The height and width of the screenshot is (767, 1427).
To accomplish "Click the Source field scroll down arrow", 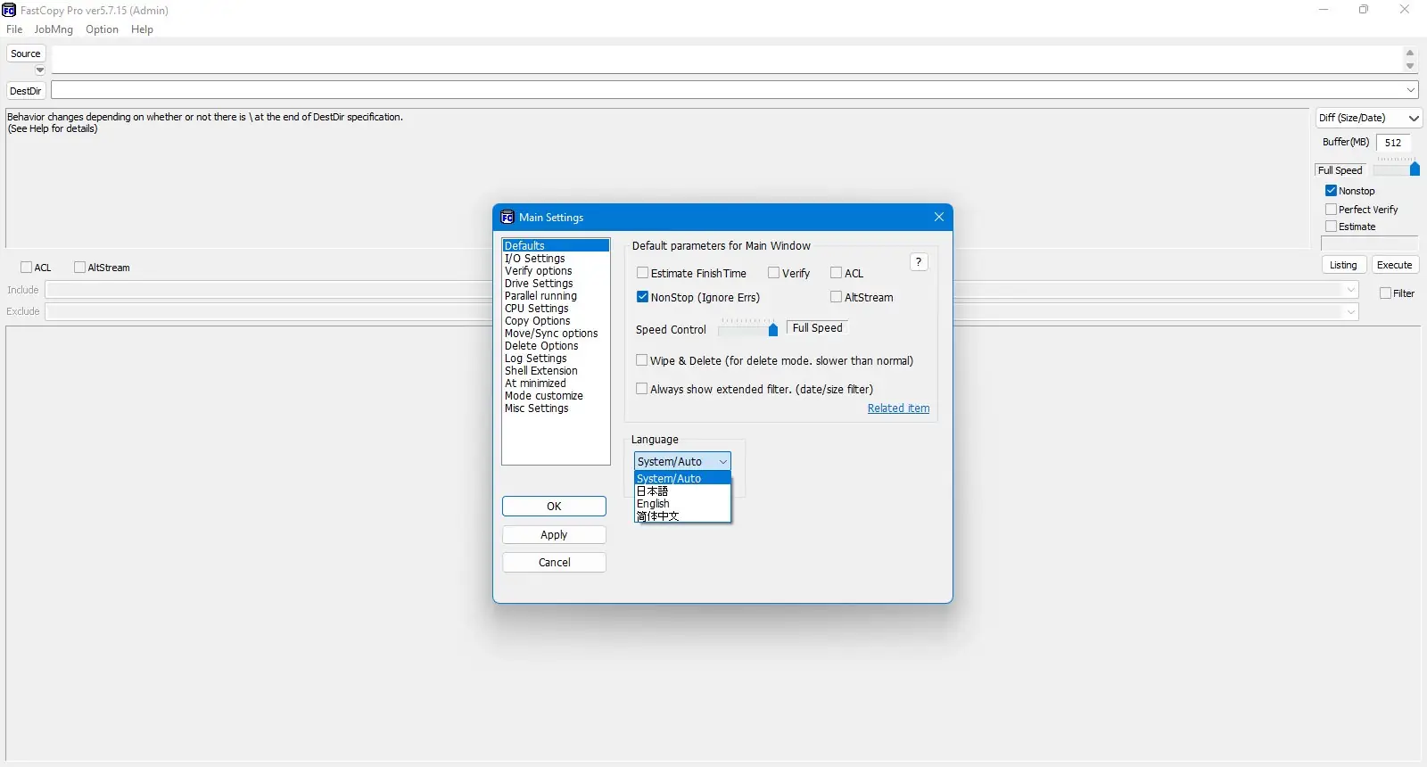I will pyautogui.click(x=1410, y=66).
